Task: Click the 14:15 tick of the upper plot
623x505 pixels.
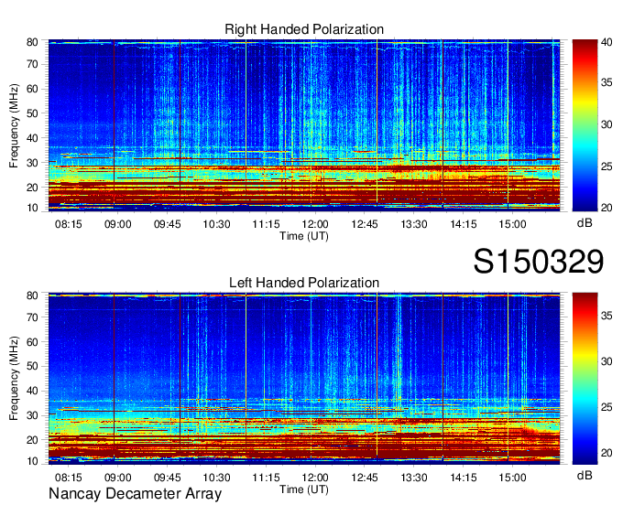Action: click(464, 224)
